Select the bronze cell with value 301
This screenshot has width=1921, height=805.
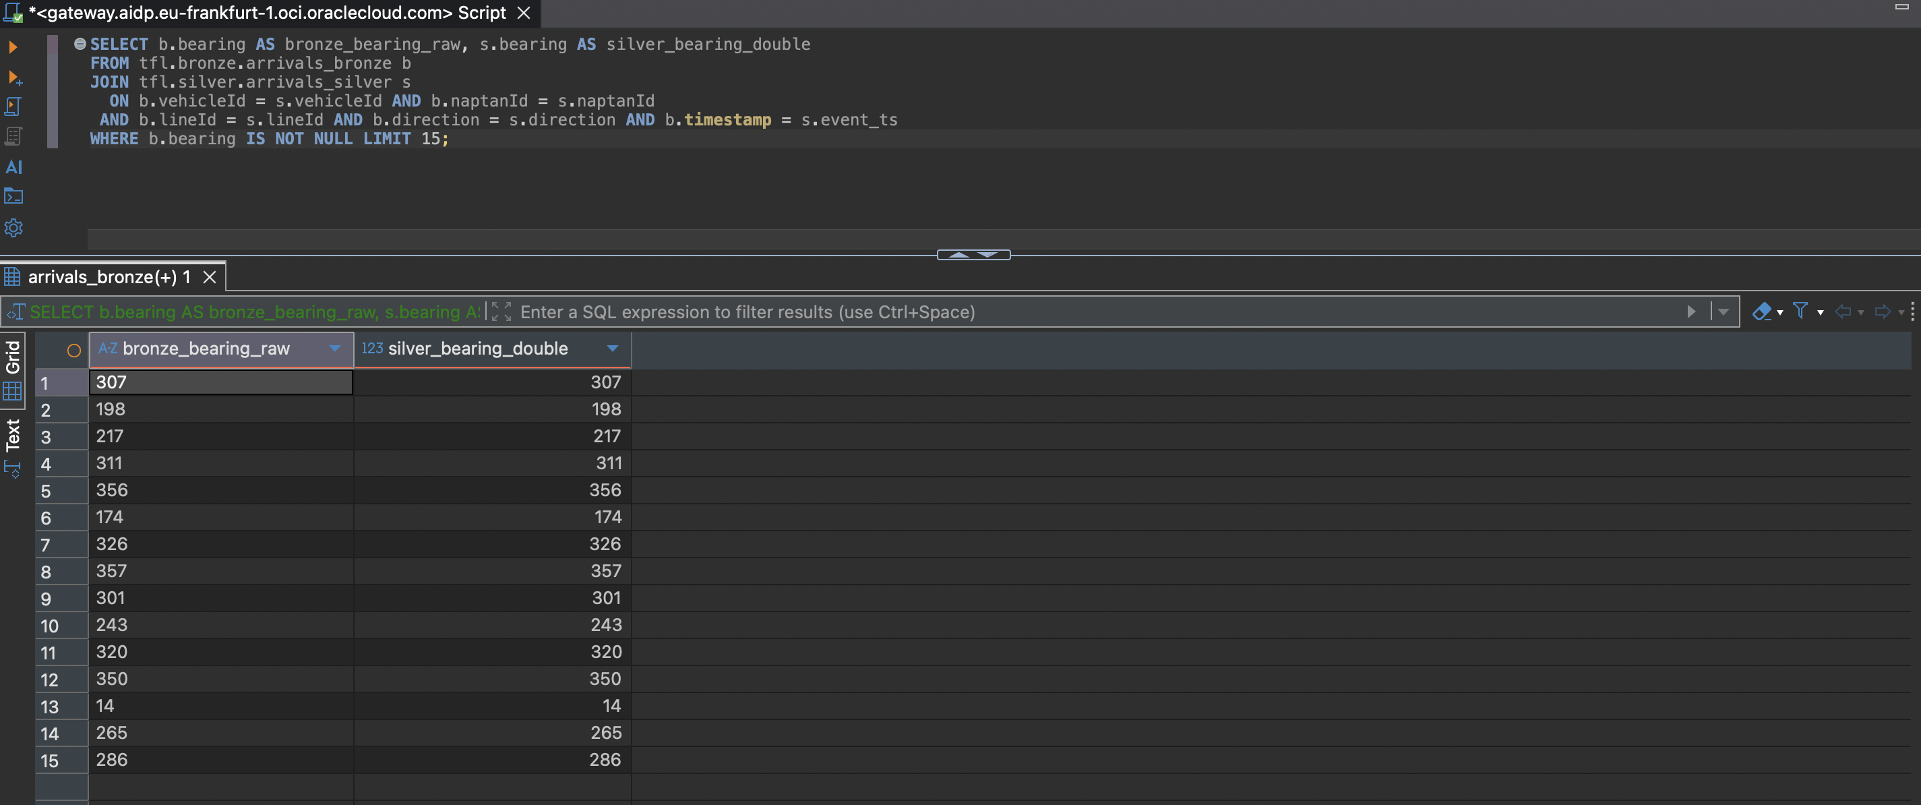tap(220, 597)
